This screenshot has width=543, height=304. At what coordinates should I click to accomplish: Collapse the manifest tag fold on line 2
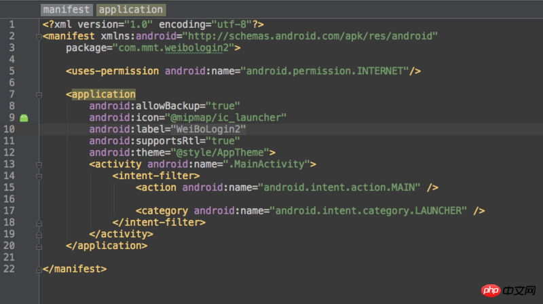click(x=39, y=36)
